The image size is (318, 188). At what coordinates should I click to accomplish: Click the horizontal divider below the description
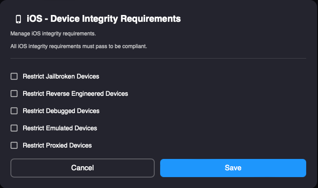tap(158, 58)
